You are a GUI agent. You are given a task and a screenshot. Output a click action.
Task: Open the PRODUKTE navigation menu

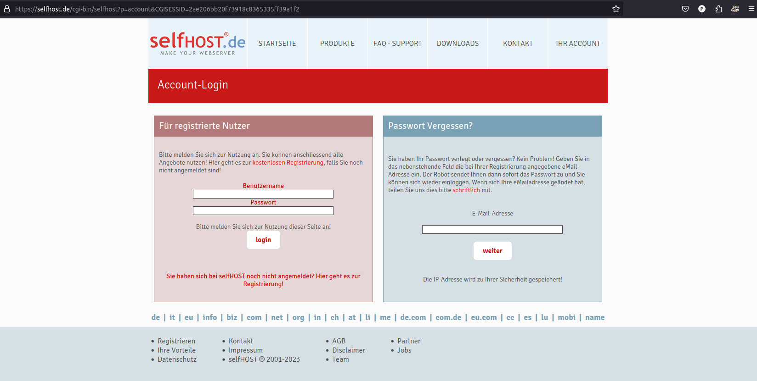coord(337,44)
